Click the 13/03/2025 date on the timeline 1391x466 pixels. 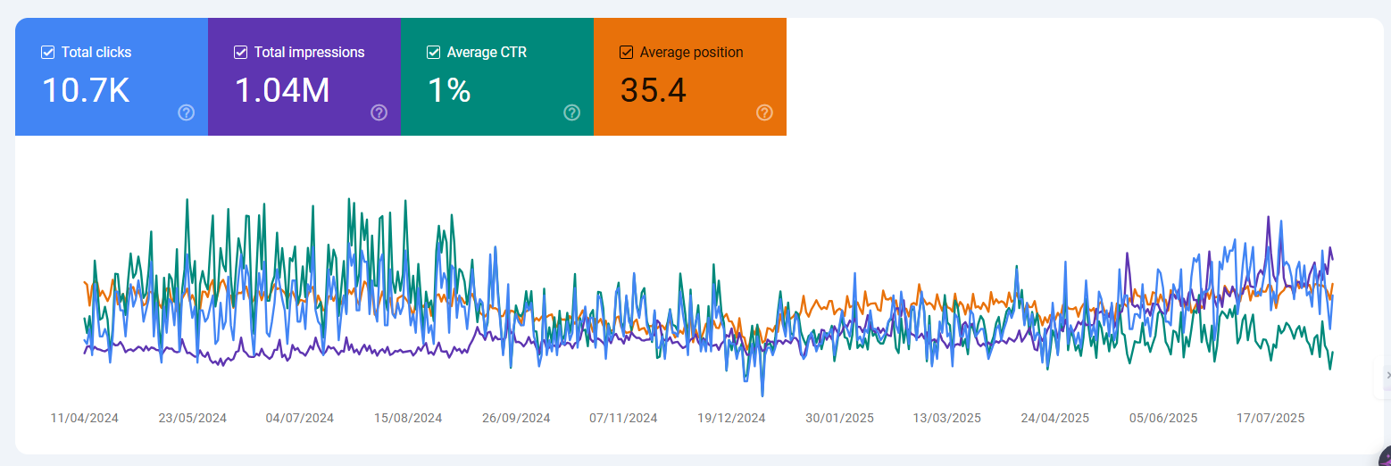click(947, 418)
